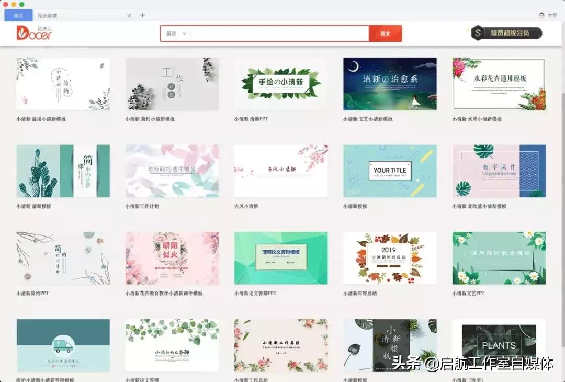Open the 古风小清新 template thumbnail
This screenshot has width=565, height=382.
pos(280,170)
